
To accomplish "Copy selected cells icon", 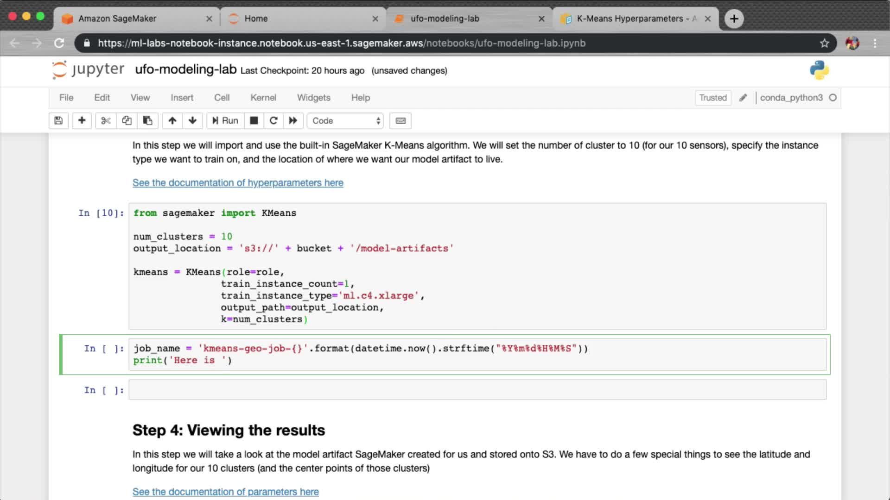I will tap(127, 121).
